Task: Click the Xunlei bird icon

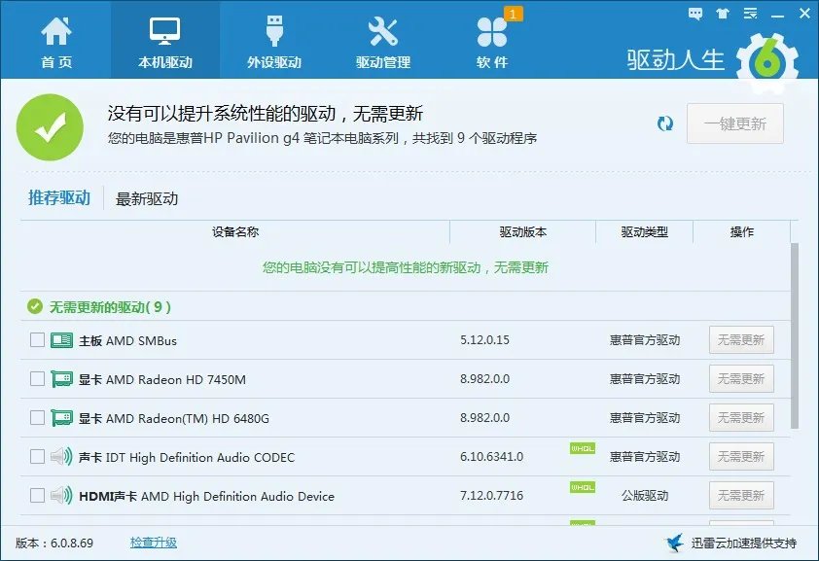Action: [674, 543]
